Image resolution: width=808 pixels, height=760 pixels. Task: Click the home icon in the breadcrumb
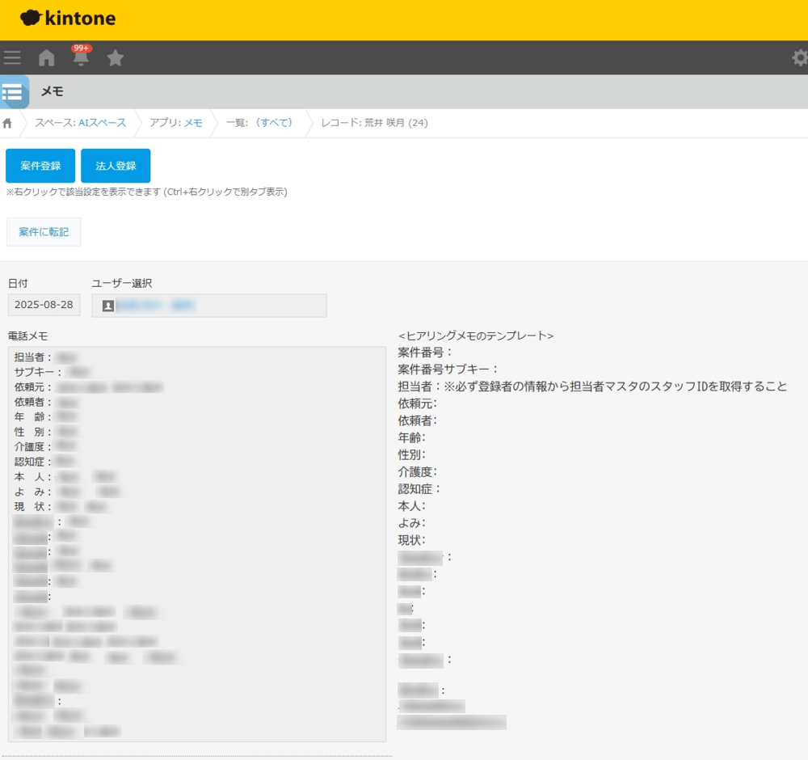coord(7,123)
